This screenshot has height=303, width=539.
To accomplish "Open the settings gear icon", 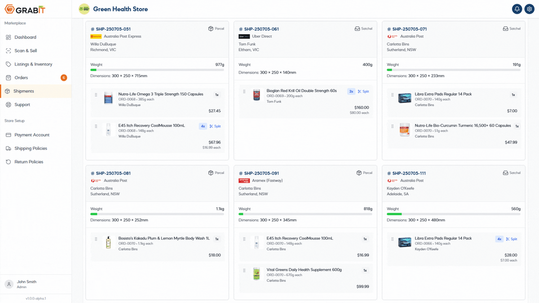I will (x=530, y=9).
